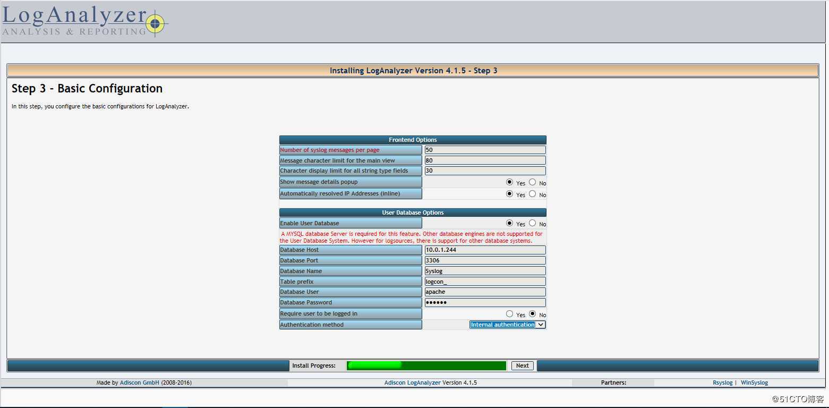This screenshot has width=829, height=408.
Task: Click the red MYSQL database server notice
Action: [412, 237]
